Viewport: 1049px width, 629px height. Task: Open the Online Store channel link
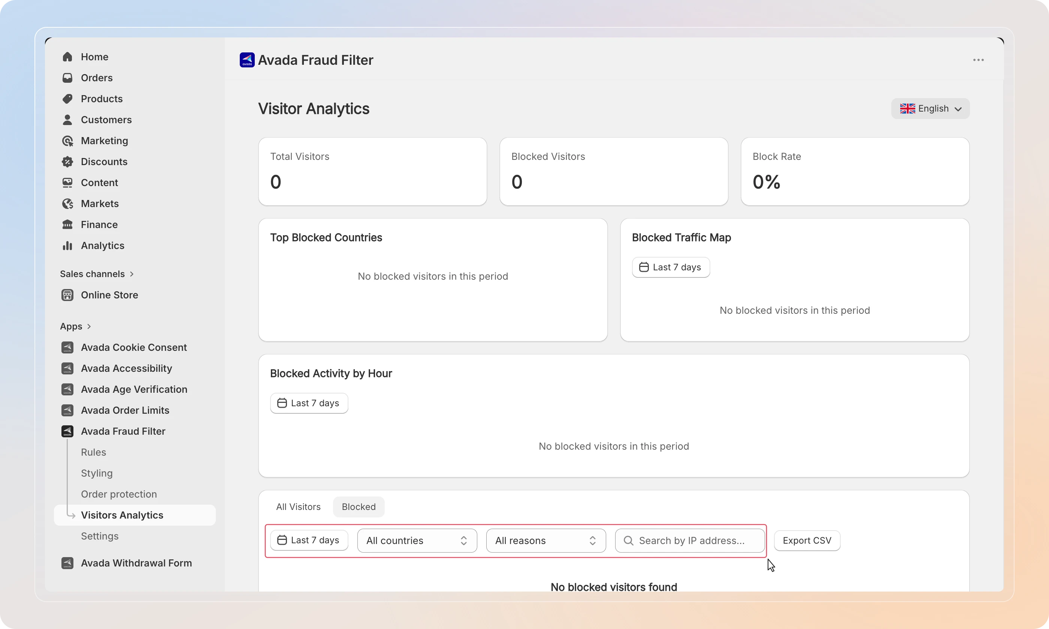point(109,295)
